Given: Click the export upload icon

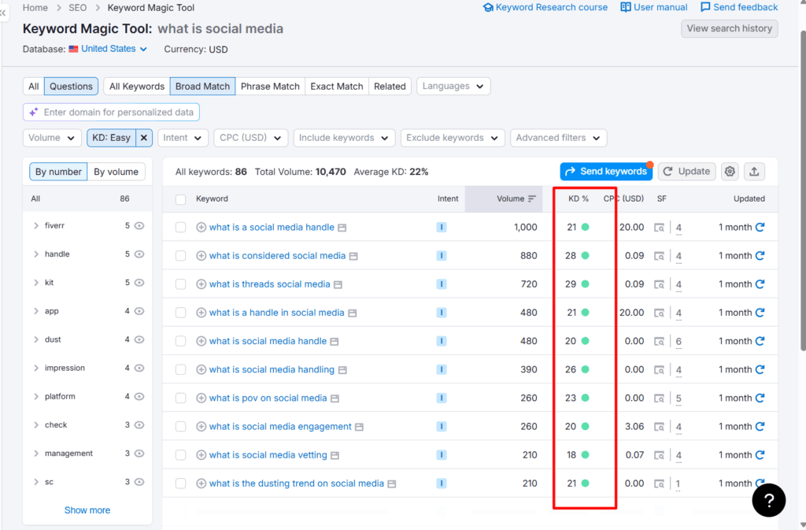Looking at the screenshot, I should pyautogui.click(x=754, y=172).
